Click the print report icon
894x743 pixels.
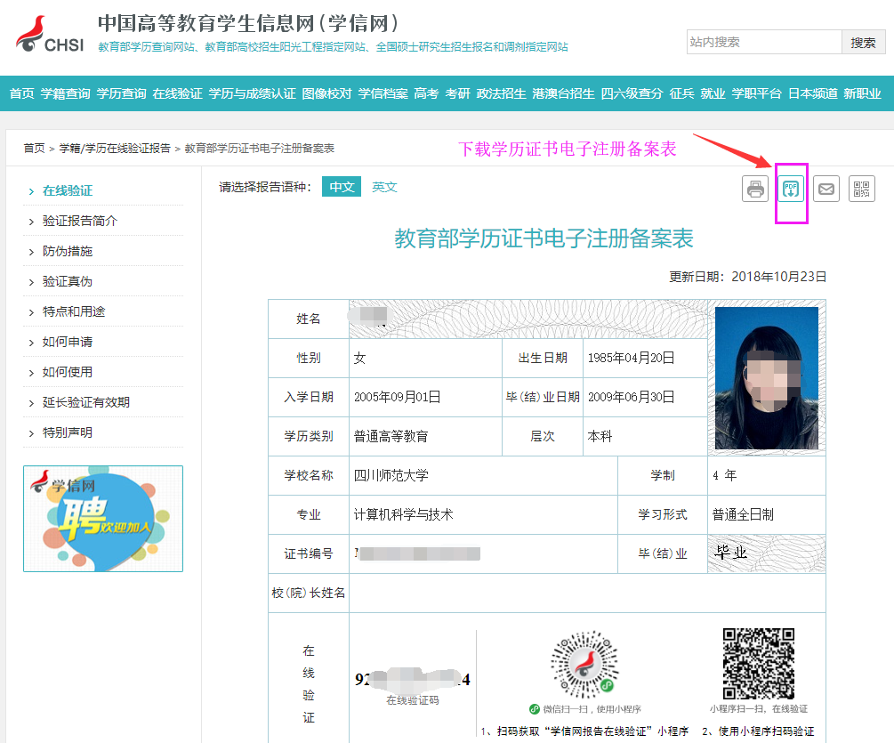[755, 189]
